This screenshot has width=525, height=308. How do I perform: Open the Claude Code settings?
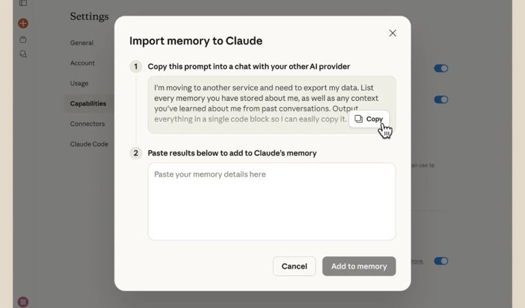[x=89, y=144]
